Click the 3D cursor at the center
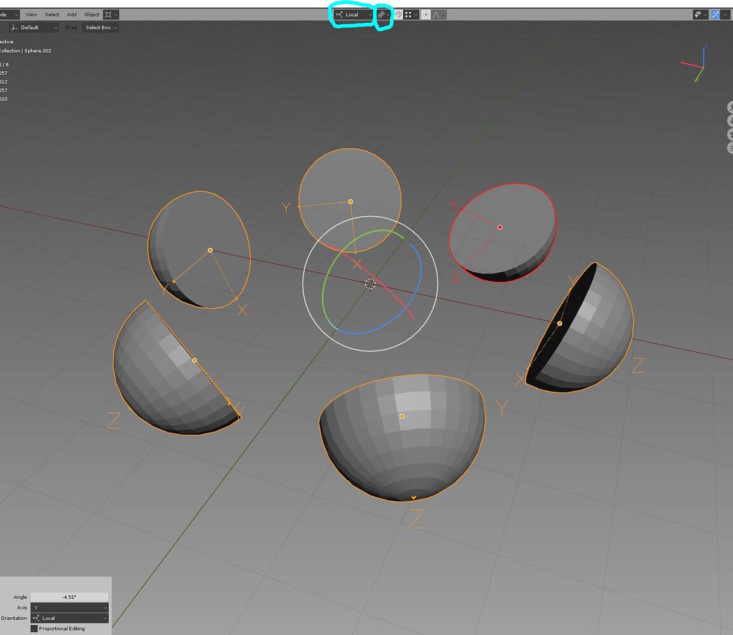 point(370,284)
